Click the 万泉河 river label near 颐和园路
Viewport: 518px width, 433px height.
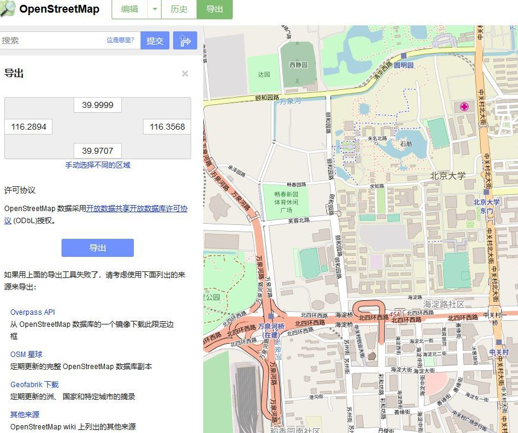291,101
